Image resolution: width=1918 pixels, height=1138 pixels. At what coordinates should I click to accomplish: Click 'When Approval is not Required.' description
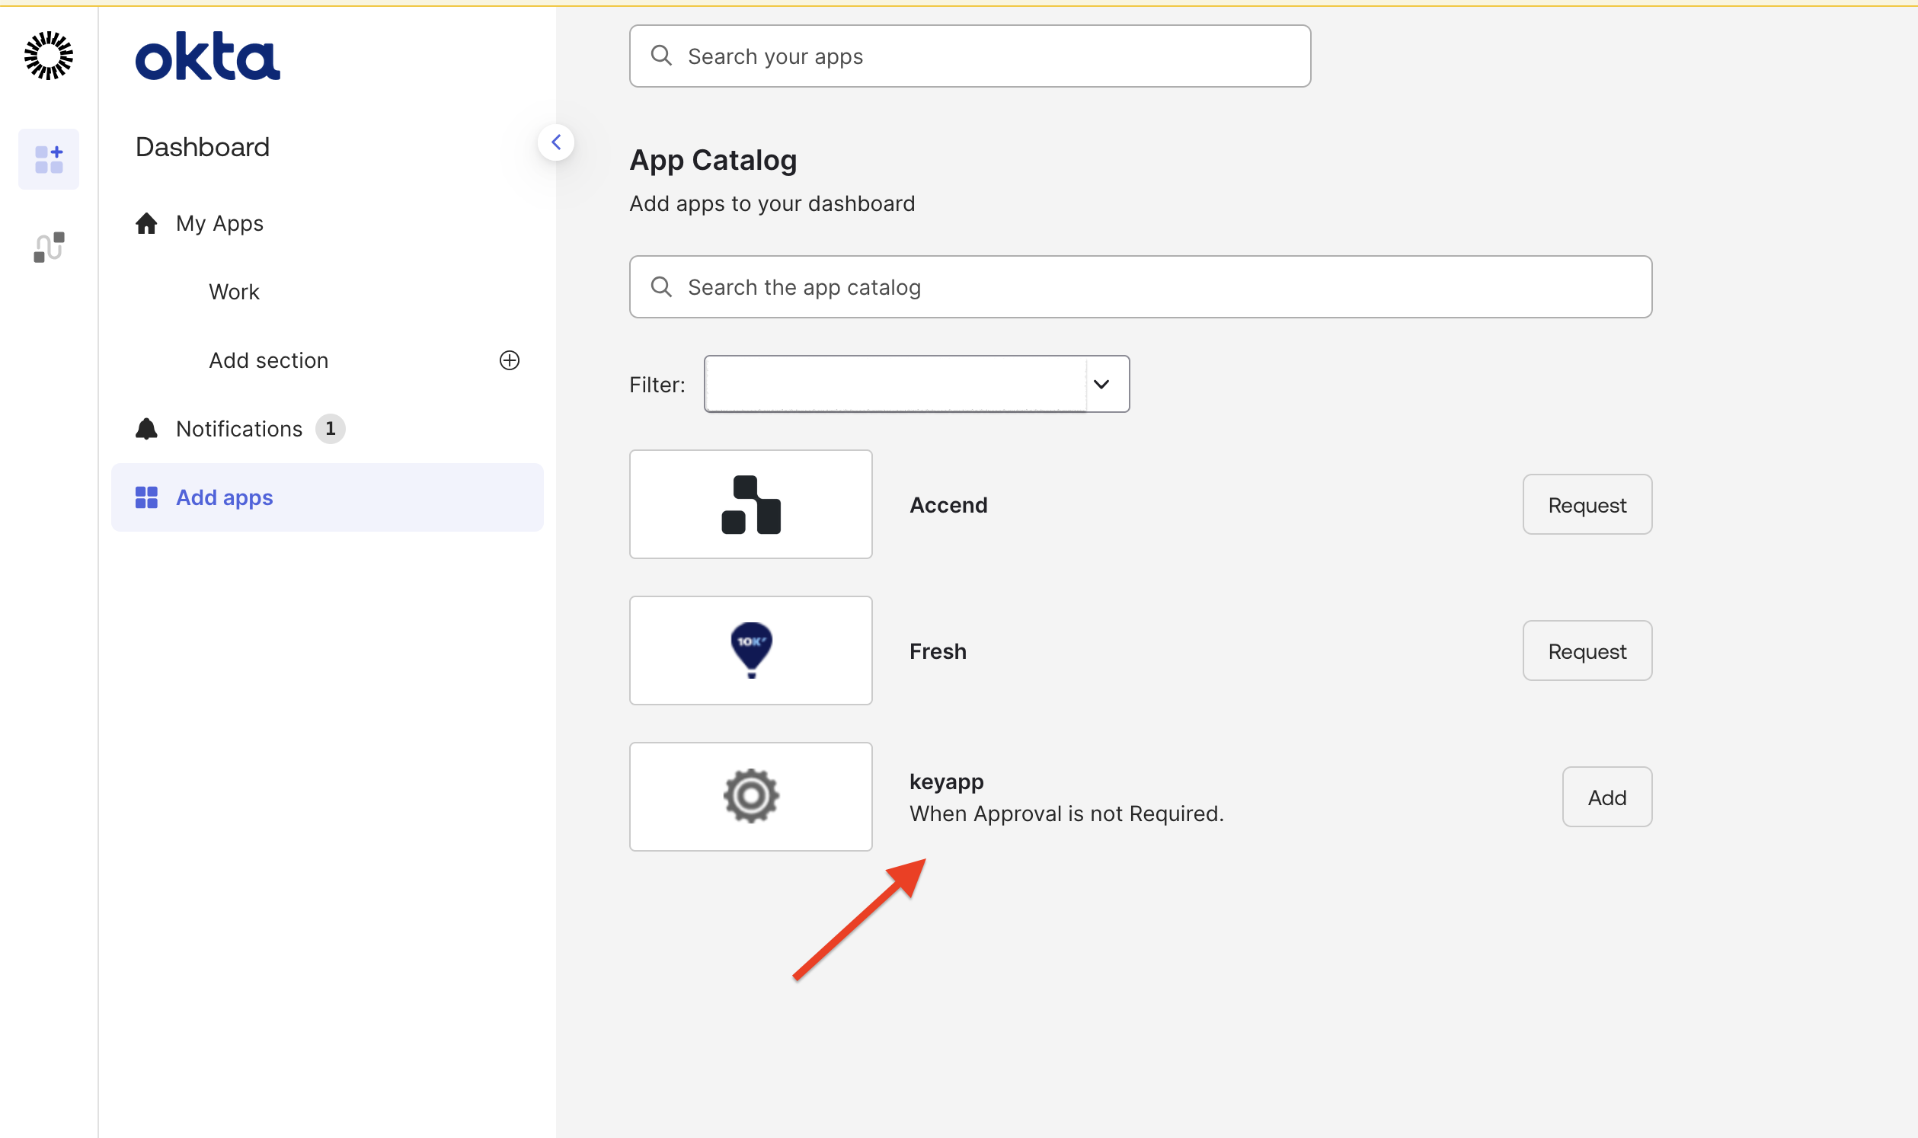coord(1066,814)
